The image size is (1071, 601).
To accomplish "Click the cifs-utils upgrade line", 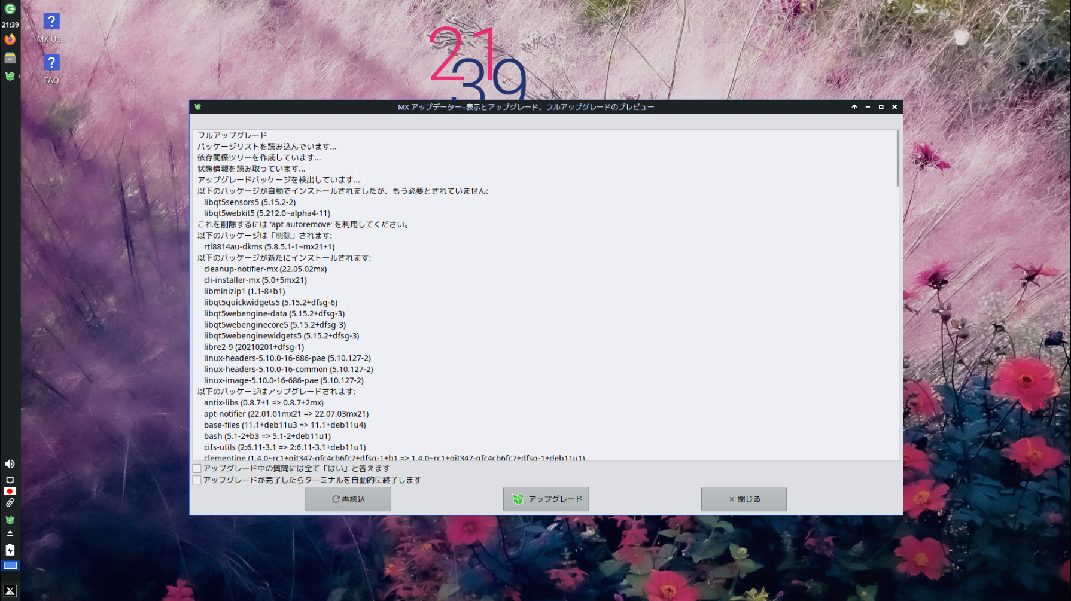I will pyautogui.click(x=285, y=448).
